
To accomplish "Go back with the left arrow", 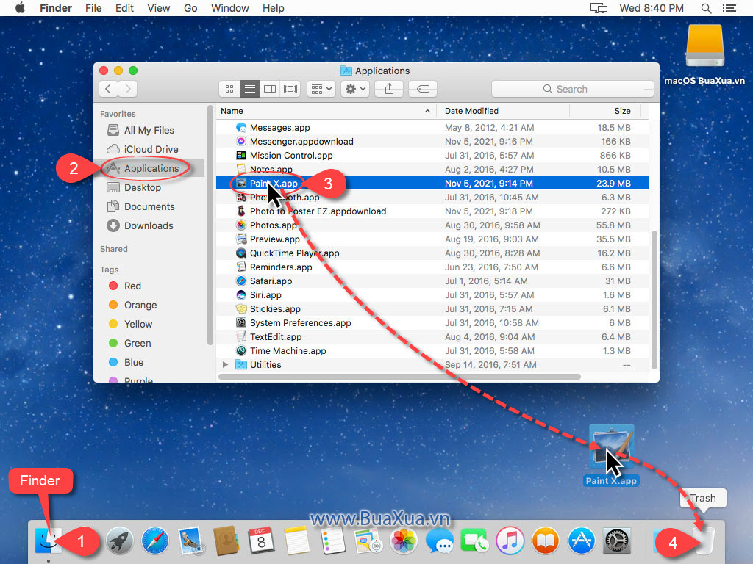I will point(109,89).
